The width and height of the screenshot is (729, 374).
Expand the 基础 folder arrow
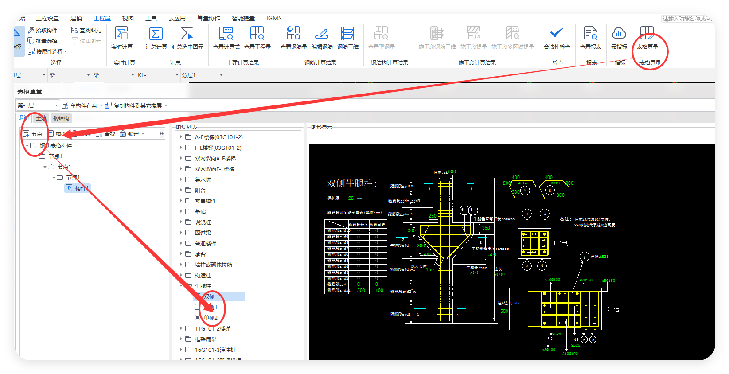pyautogui.click(x=181, y=211)
